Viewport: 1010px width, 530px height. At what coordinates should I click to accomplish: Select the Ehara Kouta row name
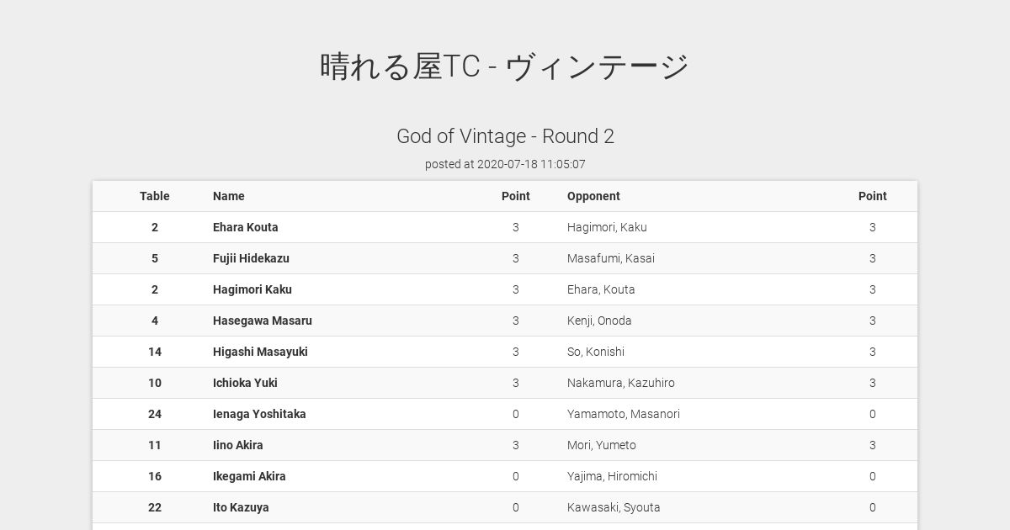(246, 227)
